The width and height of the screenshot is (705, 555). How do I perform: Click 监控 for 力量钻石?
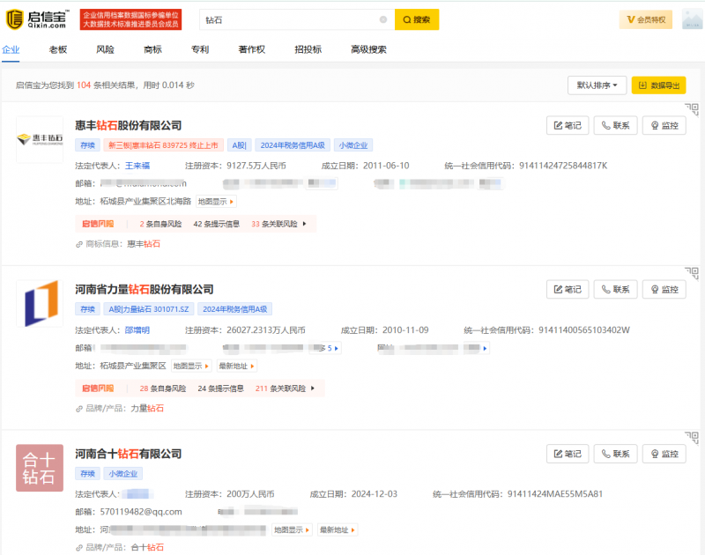[x=664, y=290]
